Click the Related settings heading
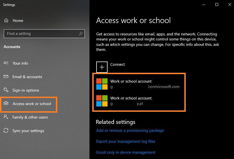 pyautogui.click(x=116, y=122)
